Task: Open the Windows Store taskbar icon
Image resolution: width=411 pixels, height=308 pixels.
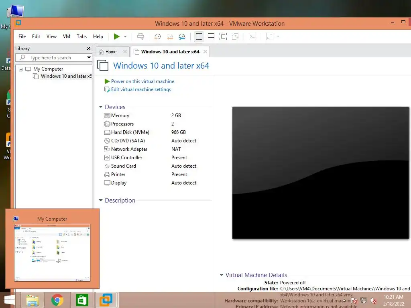Action: click(82, 300)
